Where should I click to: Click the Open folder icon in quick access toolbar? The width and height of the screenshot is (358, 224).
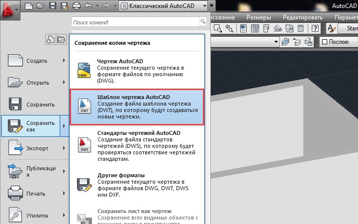[40, 5]
